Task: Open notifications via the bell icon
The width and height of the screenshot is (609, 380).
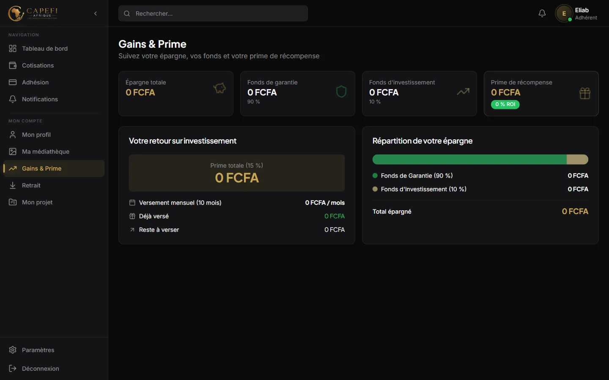Action: click(x=542, y=14)
